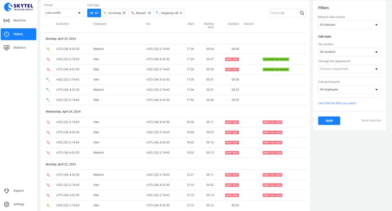This screenshot has height=211, width=392.
Task: Expand the Period 'Last month' dropdown
Action: (x=64, y=13)
